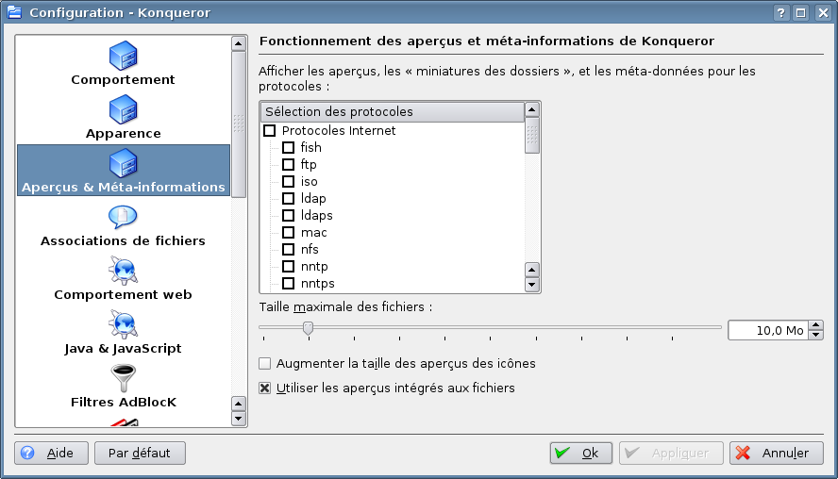This screenshot has width=838, height=479.
Task: Enable the fish protocol checkbox
Action: 289,148
